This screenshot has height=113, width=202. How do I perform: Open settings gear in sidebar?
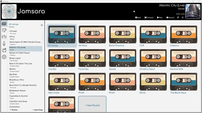point(4,57)
